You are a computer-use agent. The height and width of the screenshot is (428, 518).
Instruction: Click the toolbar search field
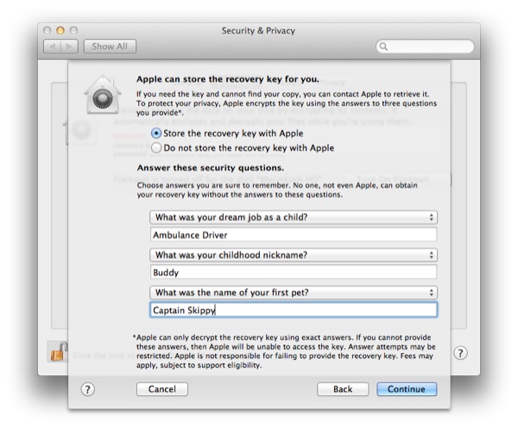tap(425, 47)
